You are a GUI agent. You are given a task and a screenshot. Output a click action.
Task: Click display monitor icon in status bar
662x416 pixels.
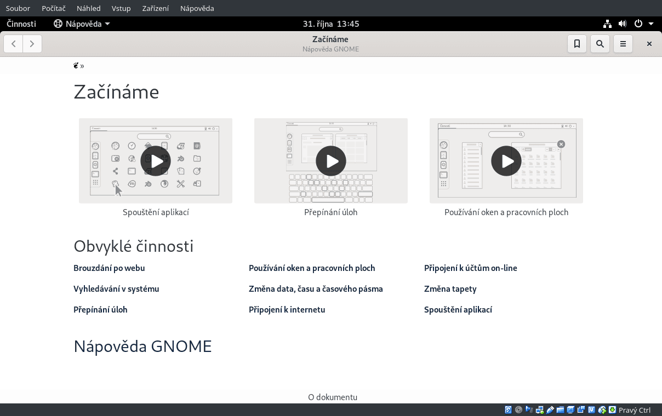point(570,410)
